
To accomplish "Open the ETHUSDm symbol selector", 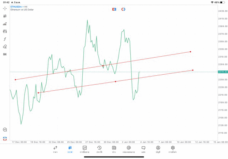I will 16,7.
